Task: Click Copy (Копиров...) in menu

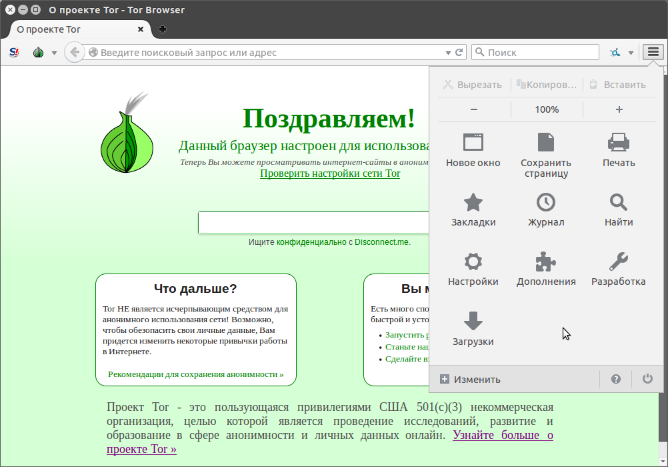Action: coord(547,85)
